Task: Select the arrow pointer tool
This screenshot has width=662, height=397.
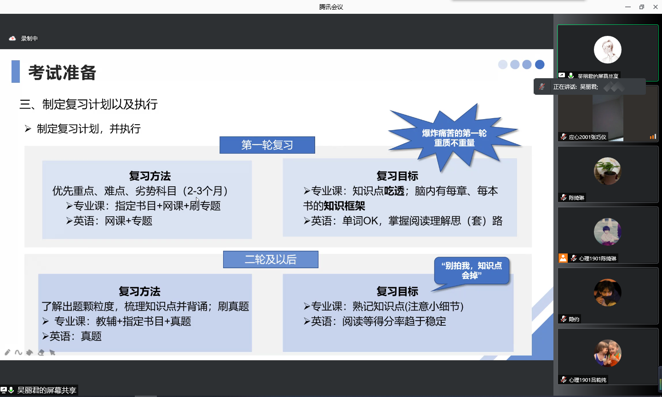Action: [x=52, y=352]
